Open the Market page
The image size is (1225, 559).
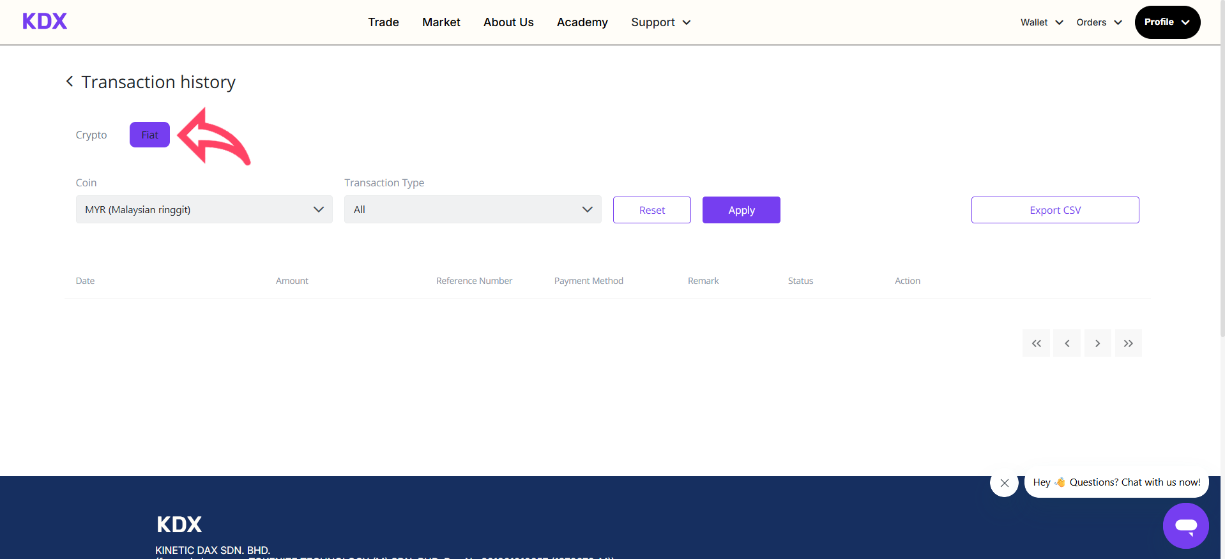(441, 22)
